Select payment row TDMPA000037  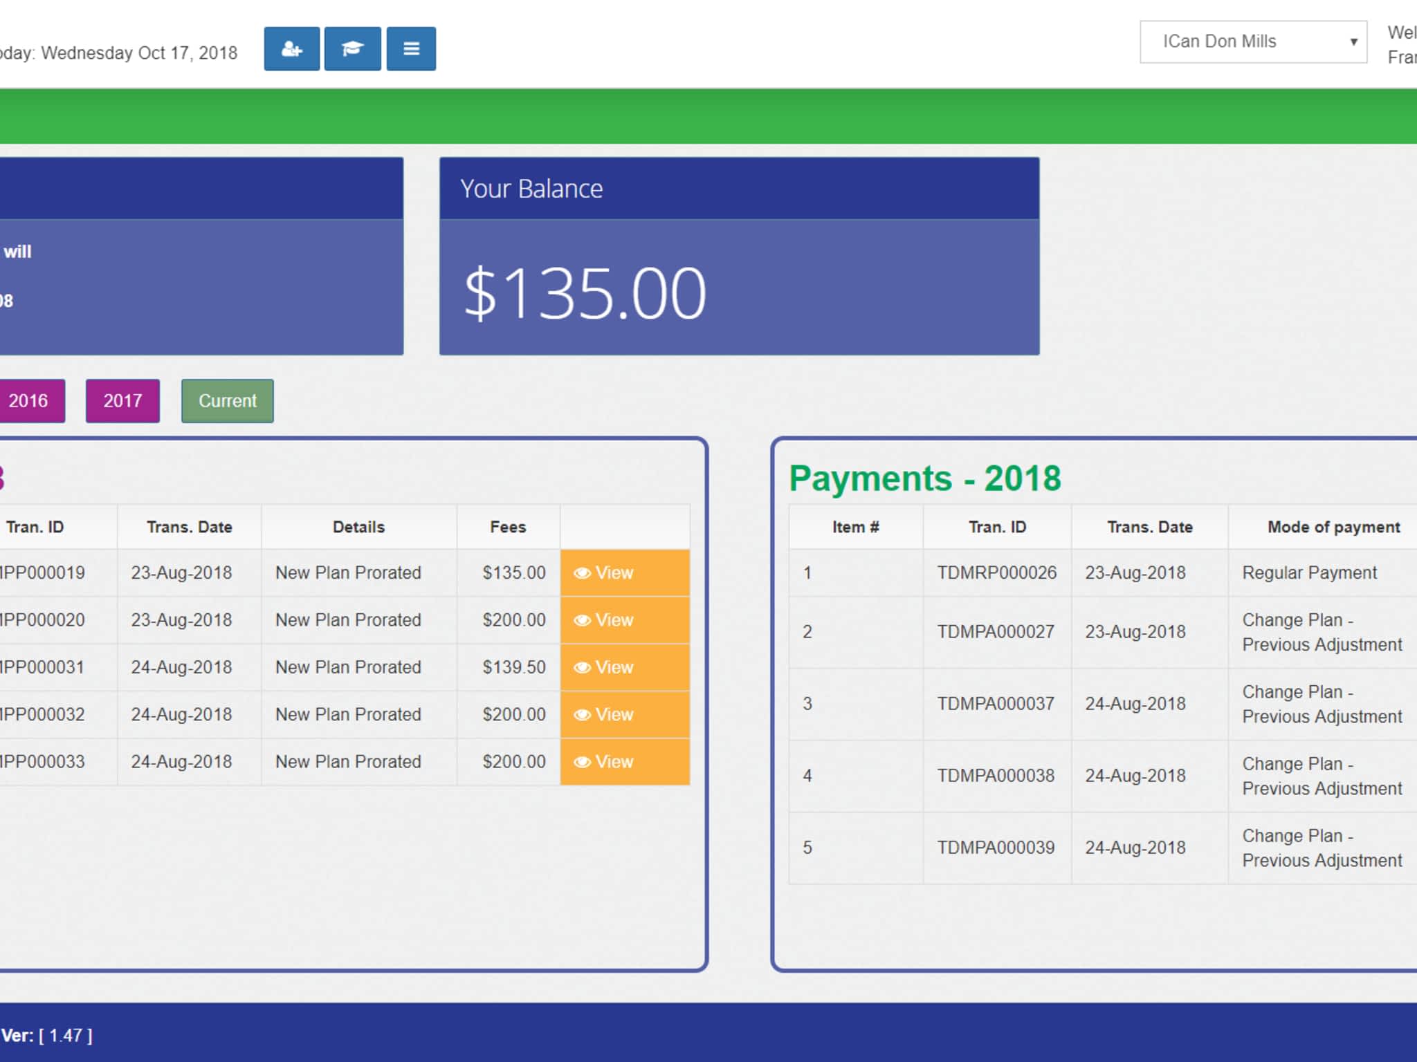[x=995, y=704]
